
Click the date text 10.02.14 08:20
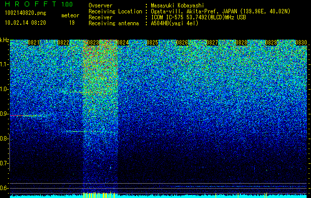pyautogui.click(x=25, y=23)
